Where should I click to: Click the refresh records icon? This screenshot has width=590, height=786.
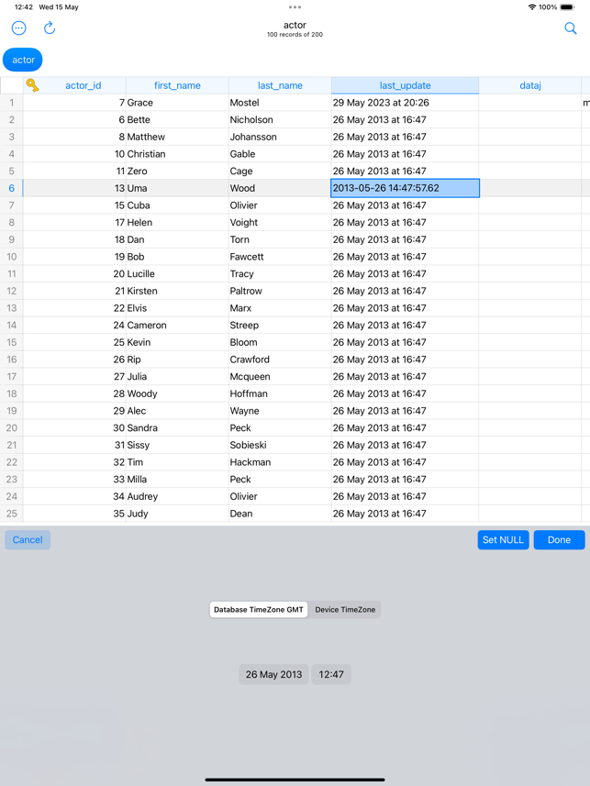click(50, 28)
